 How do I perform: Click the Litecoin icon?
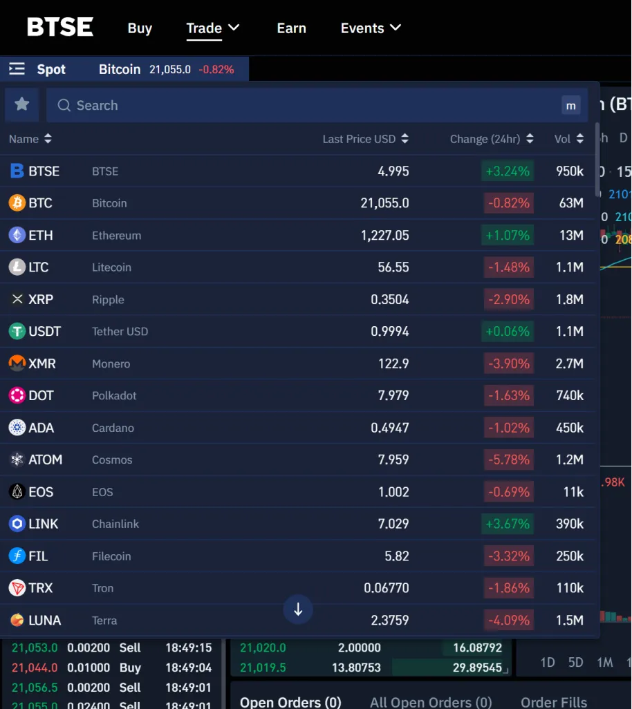click(x=17, y=267)
